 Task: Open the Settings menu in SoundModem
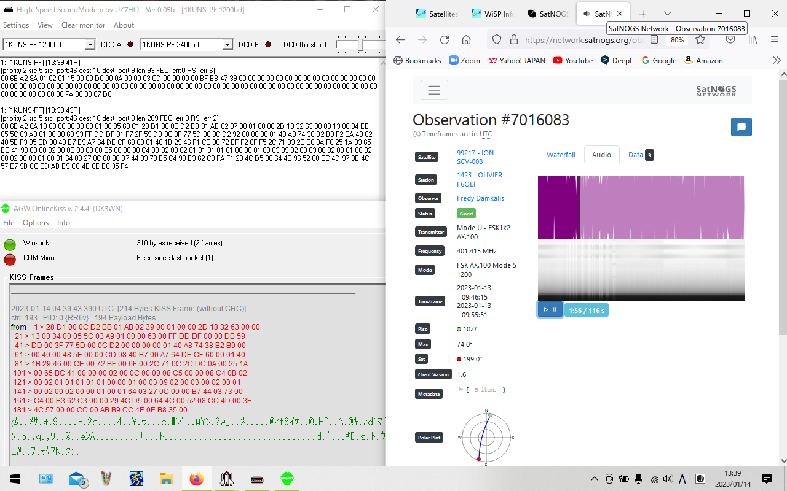(16, 25)
